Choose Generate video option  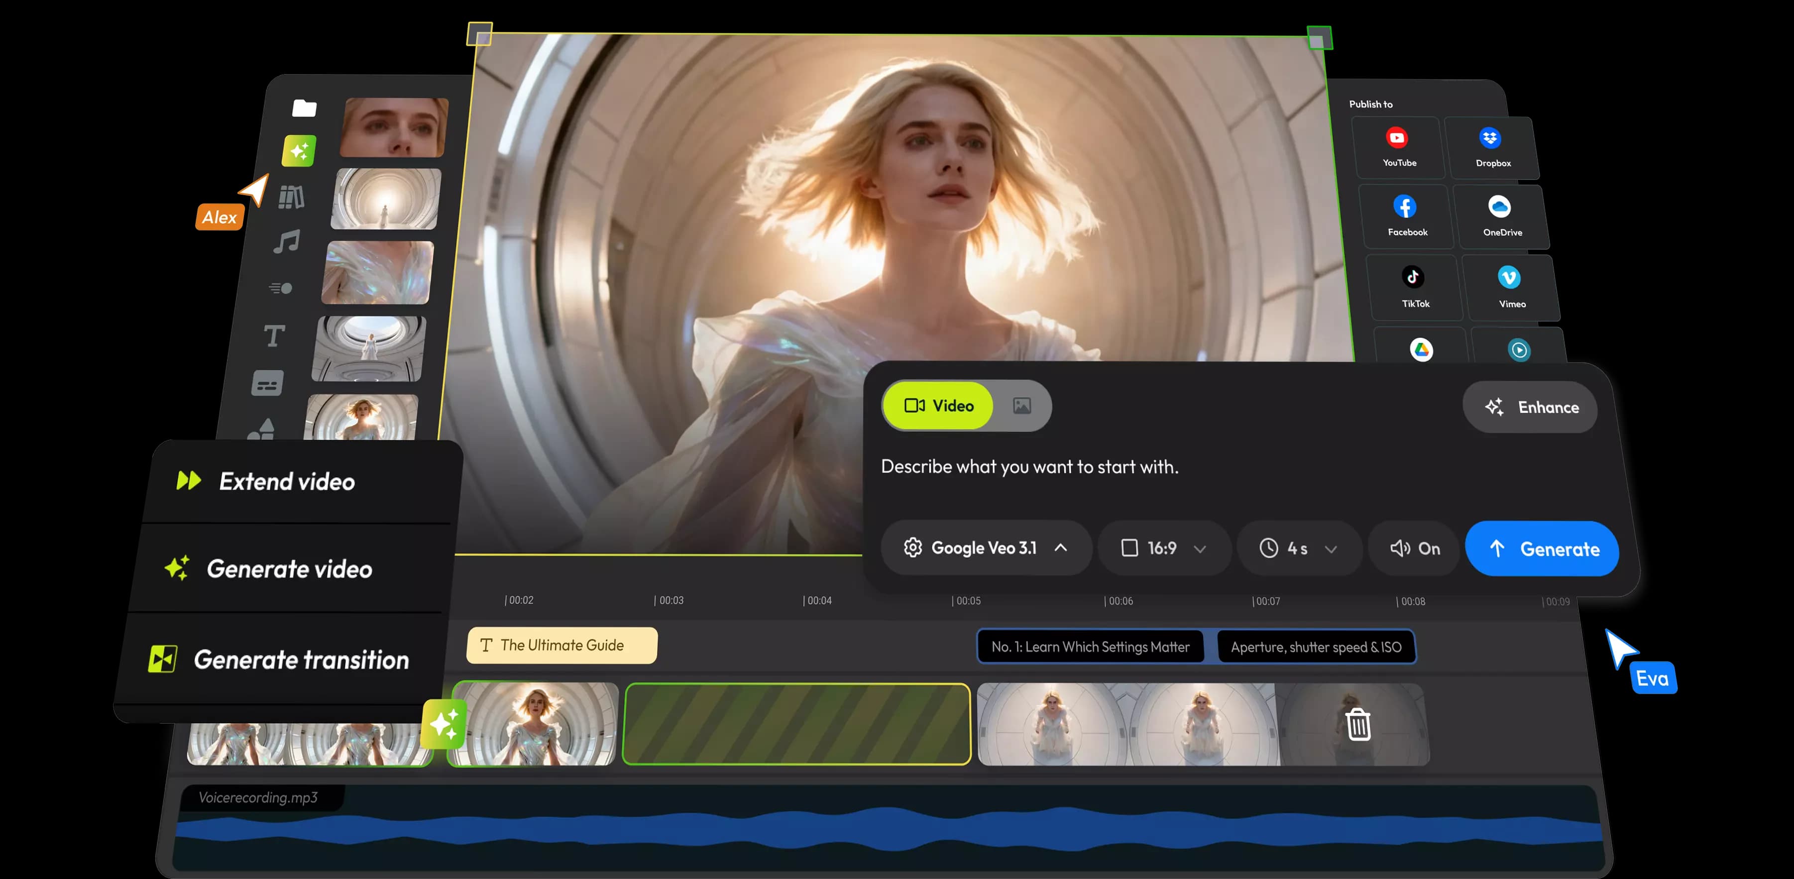289,569
